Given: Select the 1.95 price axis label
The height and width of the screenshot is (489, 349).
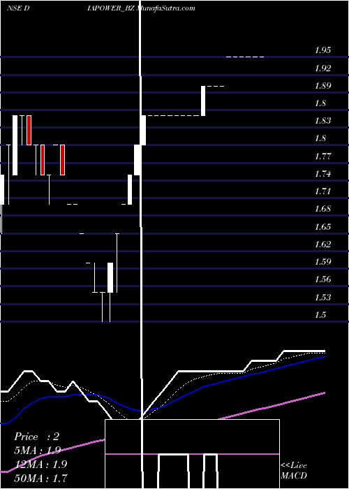Looking at the screenshot, I should 322,50.
